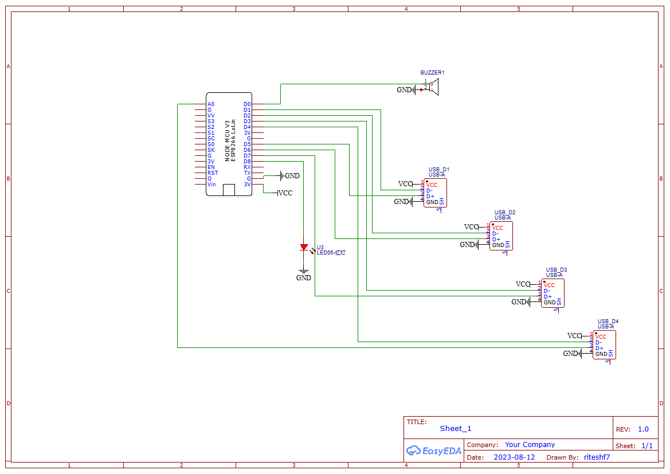Click the 'D8' pin label
Viewport: 670px width, 474px height.
[x=248, y=162]
